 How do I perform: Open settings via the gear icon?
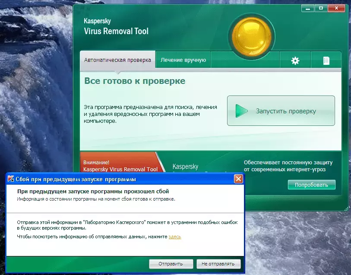click(x=295, y=61)
